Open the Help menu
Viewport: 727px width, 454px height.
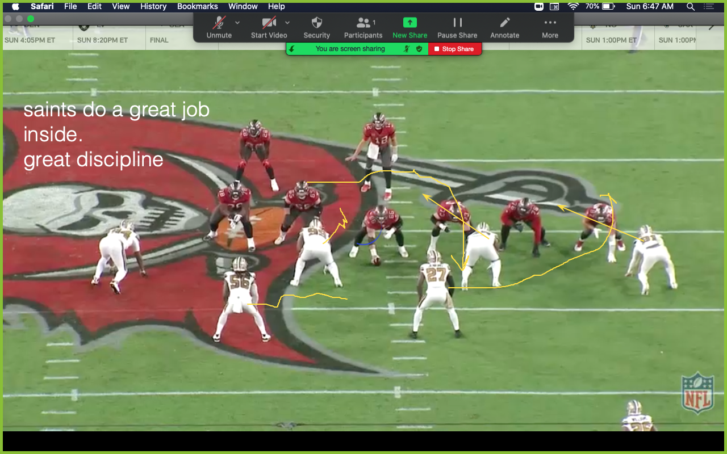tap(277, 6)
